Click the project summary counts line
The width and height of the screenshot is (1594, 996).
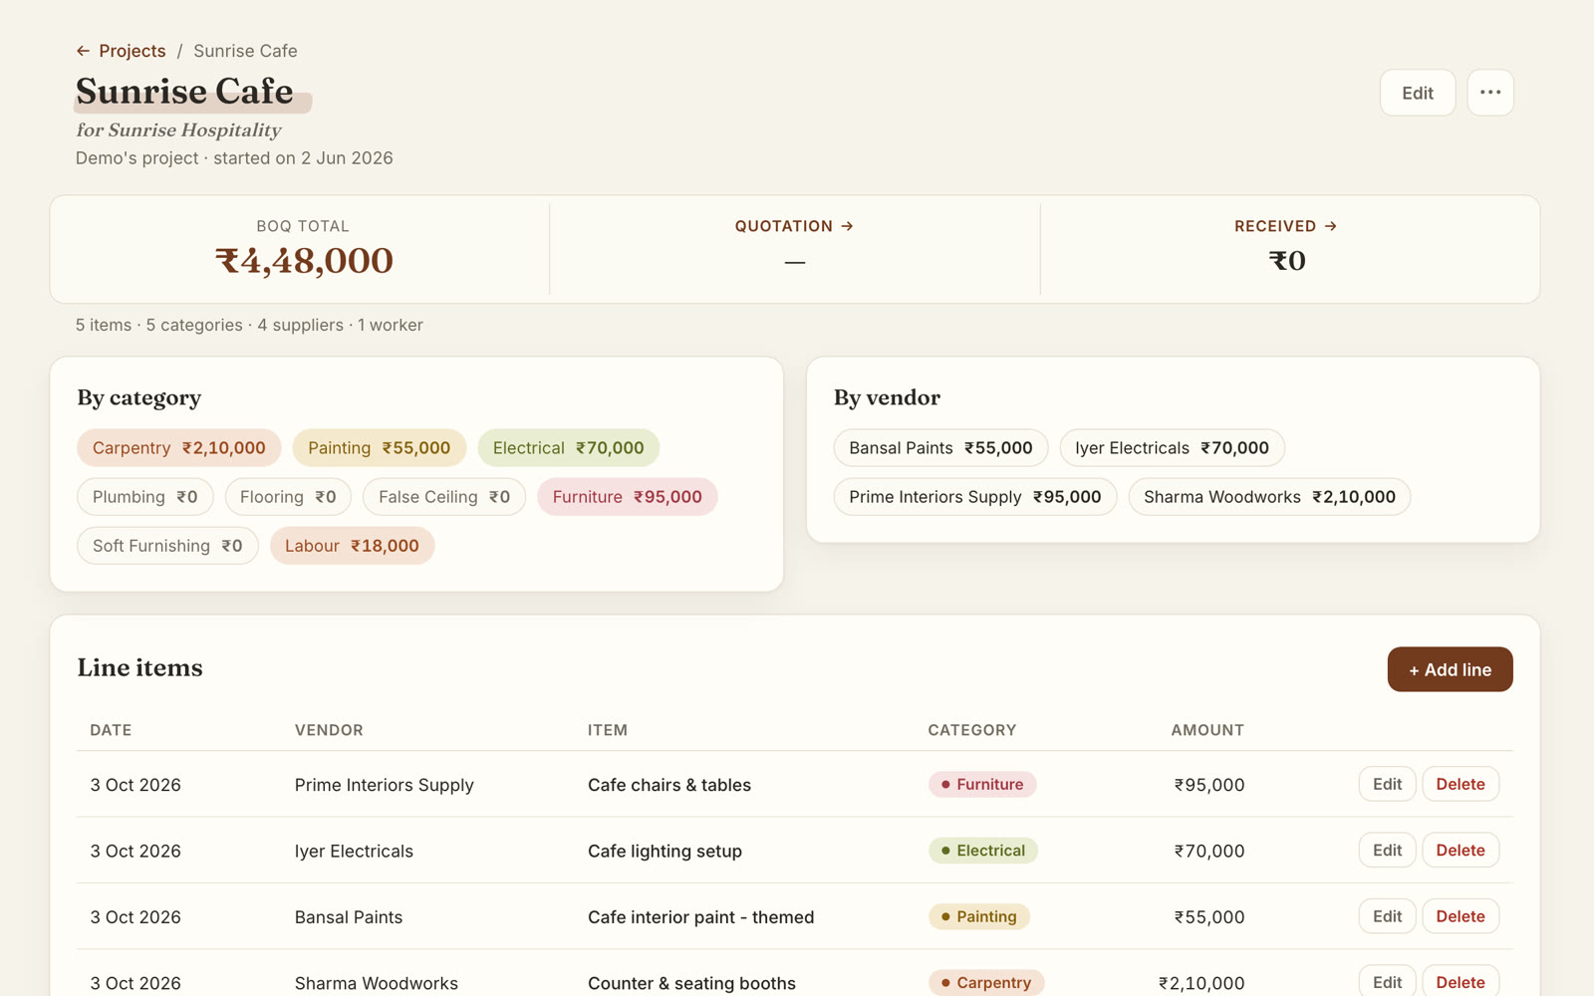pos(249,325)
